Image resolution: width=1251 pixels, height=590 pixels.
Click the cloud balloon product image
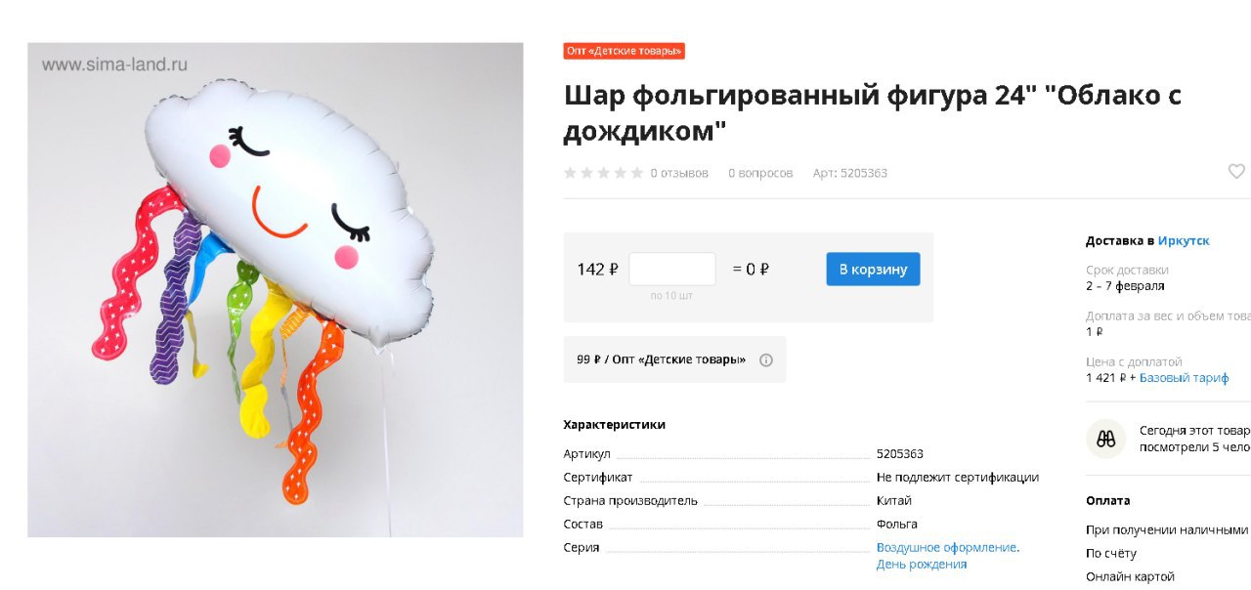pos(276,290)
